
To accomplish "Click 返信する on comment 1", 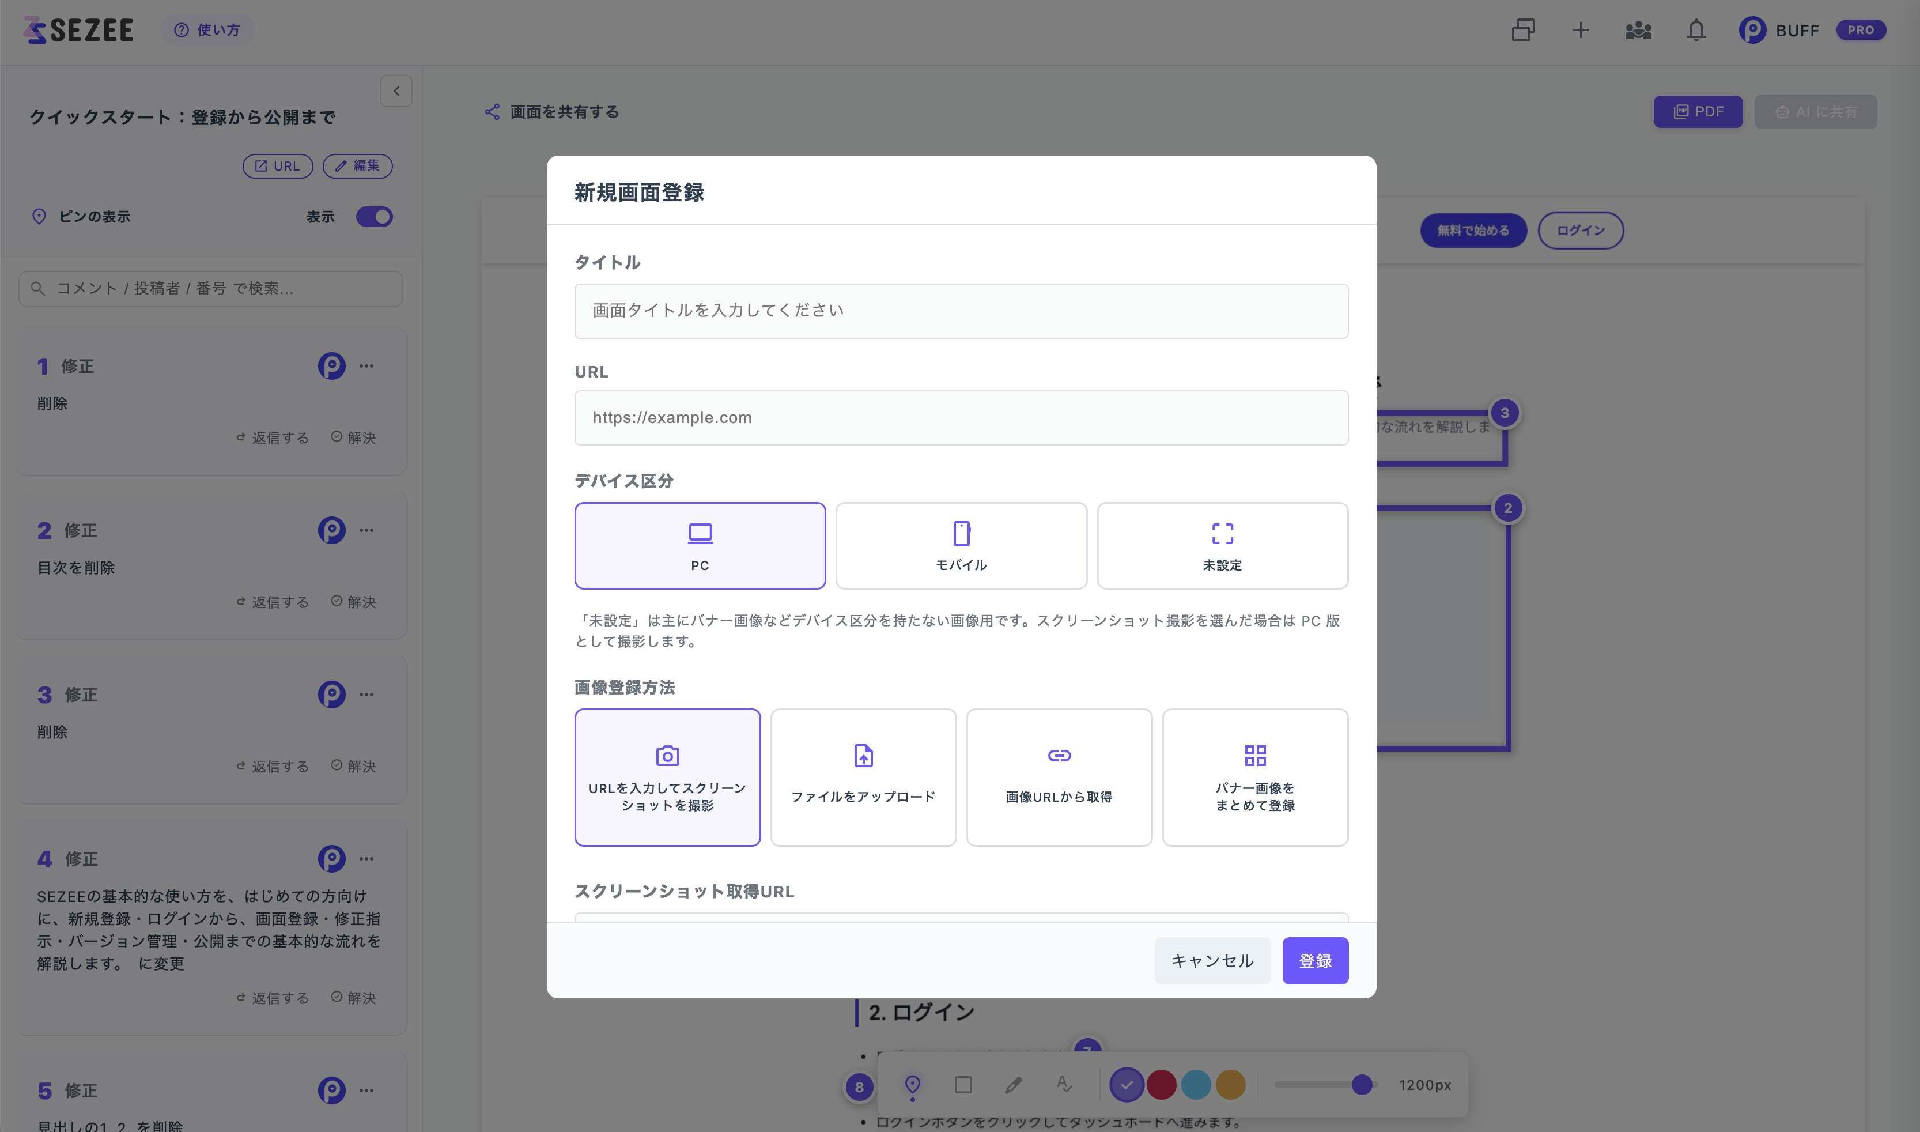I will (272, 438).
